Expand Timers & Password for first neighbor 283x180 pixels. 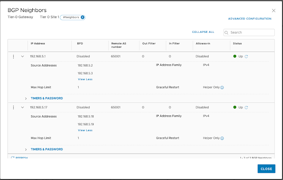click(26, 98)
